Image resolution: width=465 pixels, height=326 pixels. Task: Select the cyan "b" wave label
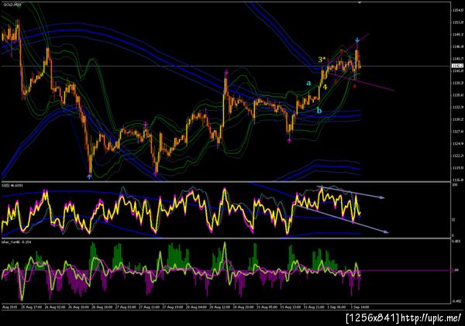click(319, 111)
